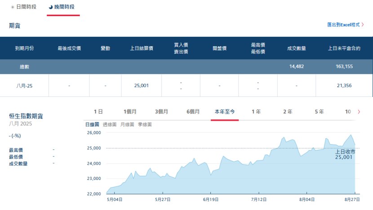Toggle chart to 月線圖 view
The image size is (373, 210).
pyautogui.click(x=127, y=124)
